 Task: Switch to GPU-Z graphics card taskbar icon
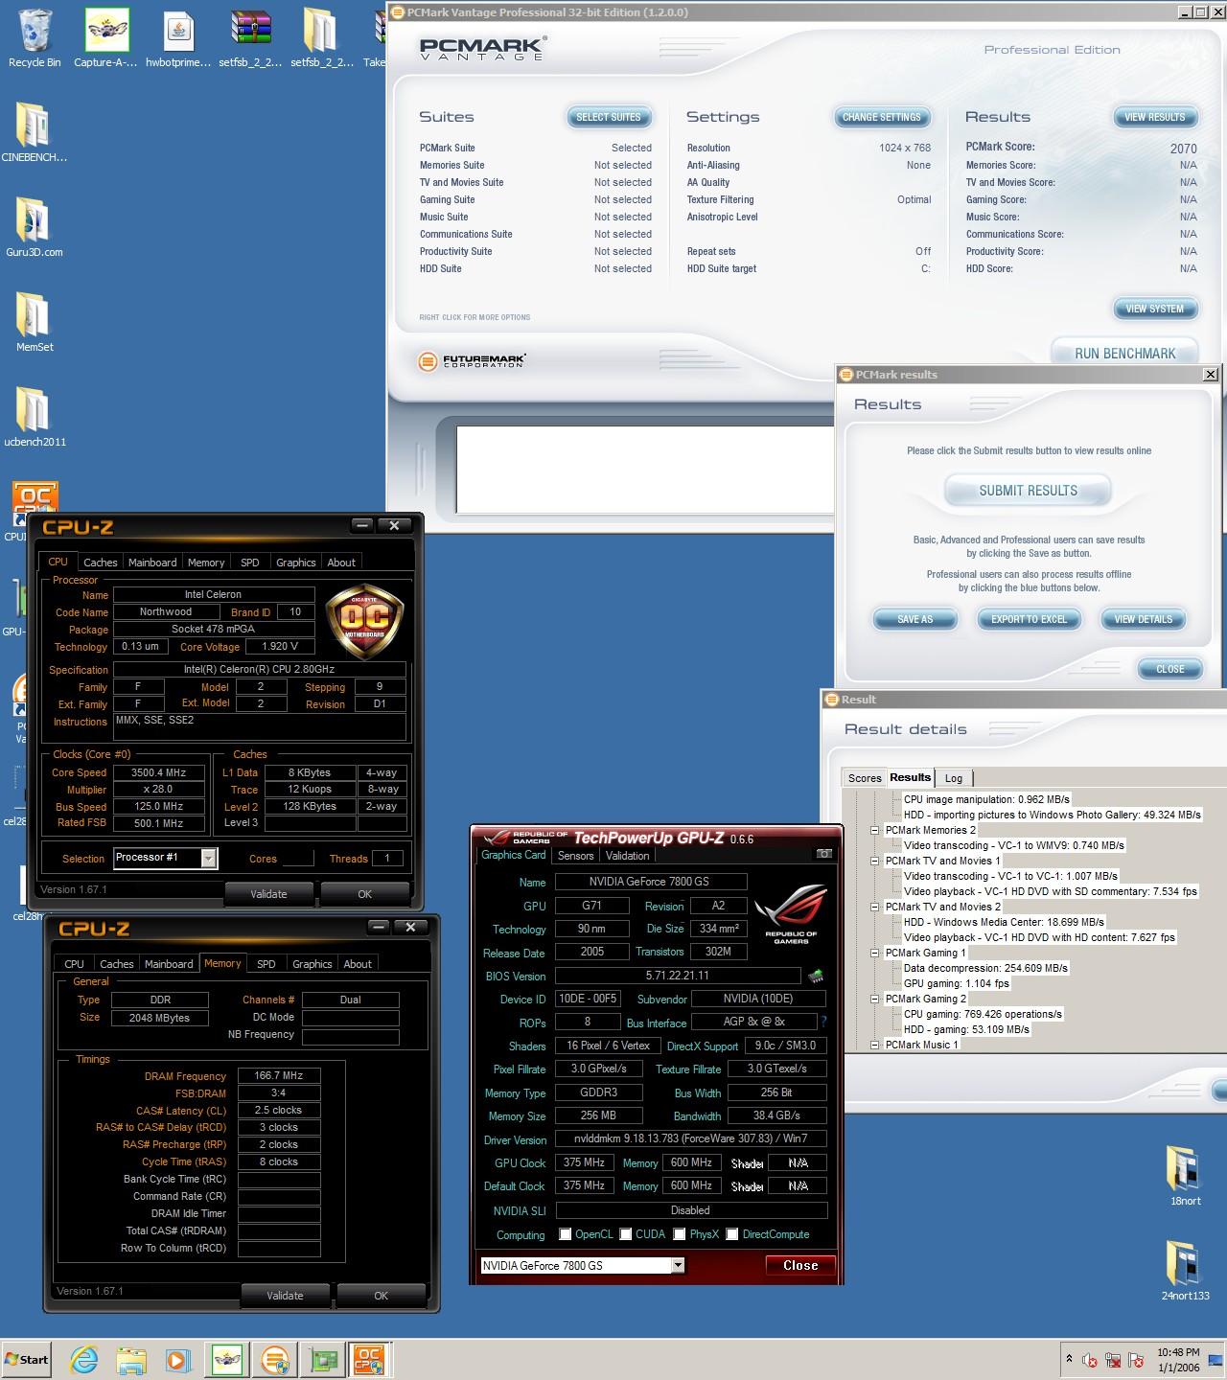(x=322, y=1360)
